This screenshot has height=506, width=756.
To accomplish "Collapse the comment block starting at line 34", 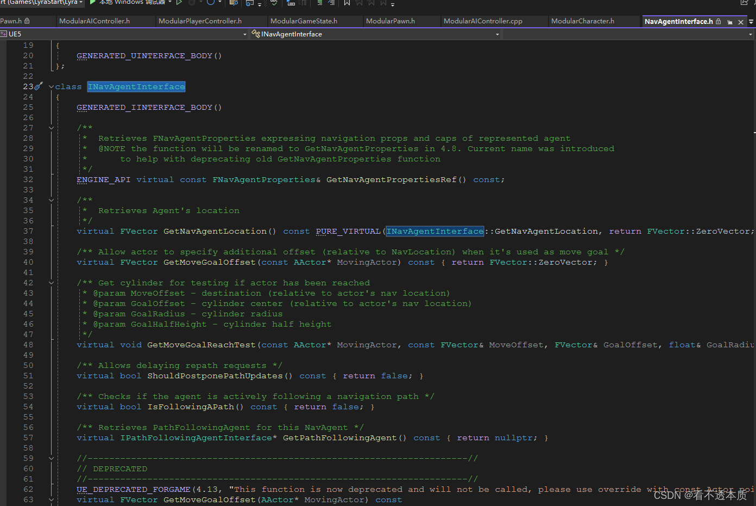I will tap(51, 201).
